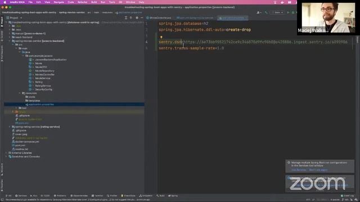360x202 pixels.
Task: Select the templates folder in tree
Action: pos(34,101)
